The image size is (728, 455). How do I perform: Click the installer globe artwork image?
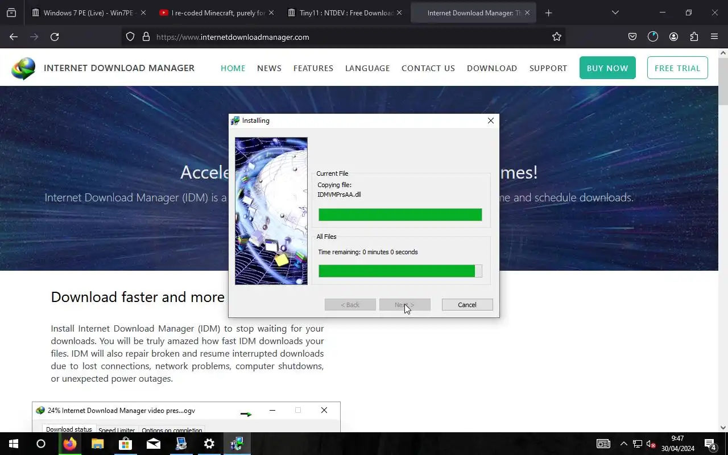click(x=271, y=211)
